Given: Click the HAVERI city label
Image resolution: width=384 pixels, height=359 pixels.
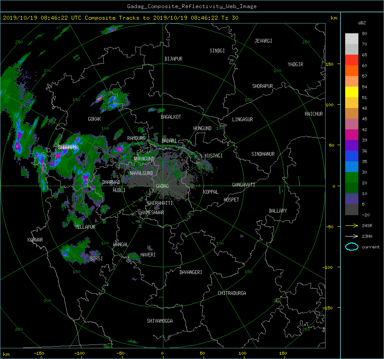Looking at the screenshot, I should pyautogui.click(x=148, y=255).
